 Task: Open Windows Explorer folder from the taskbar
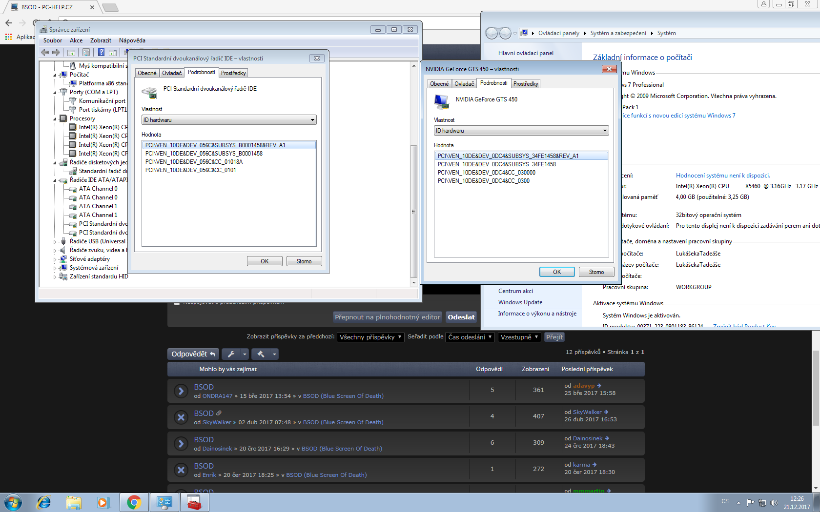point(74,502)
